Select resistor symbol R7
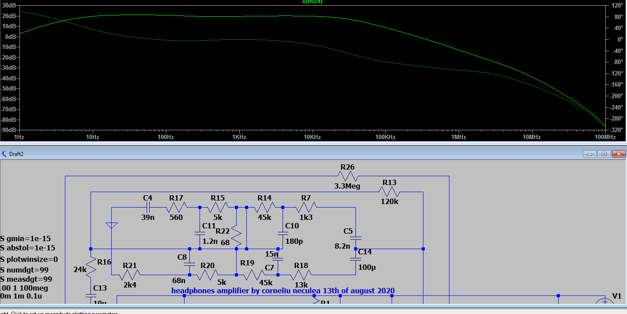627x314 pixels. coord(306,207)
